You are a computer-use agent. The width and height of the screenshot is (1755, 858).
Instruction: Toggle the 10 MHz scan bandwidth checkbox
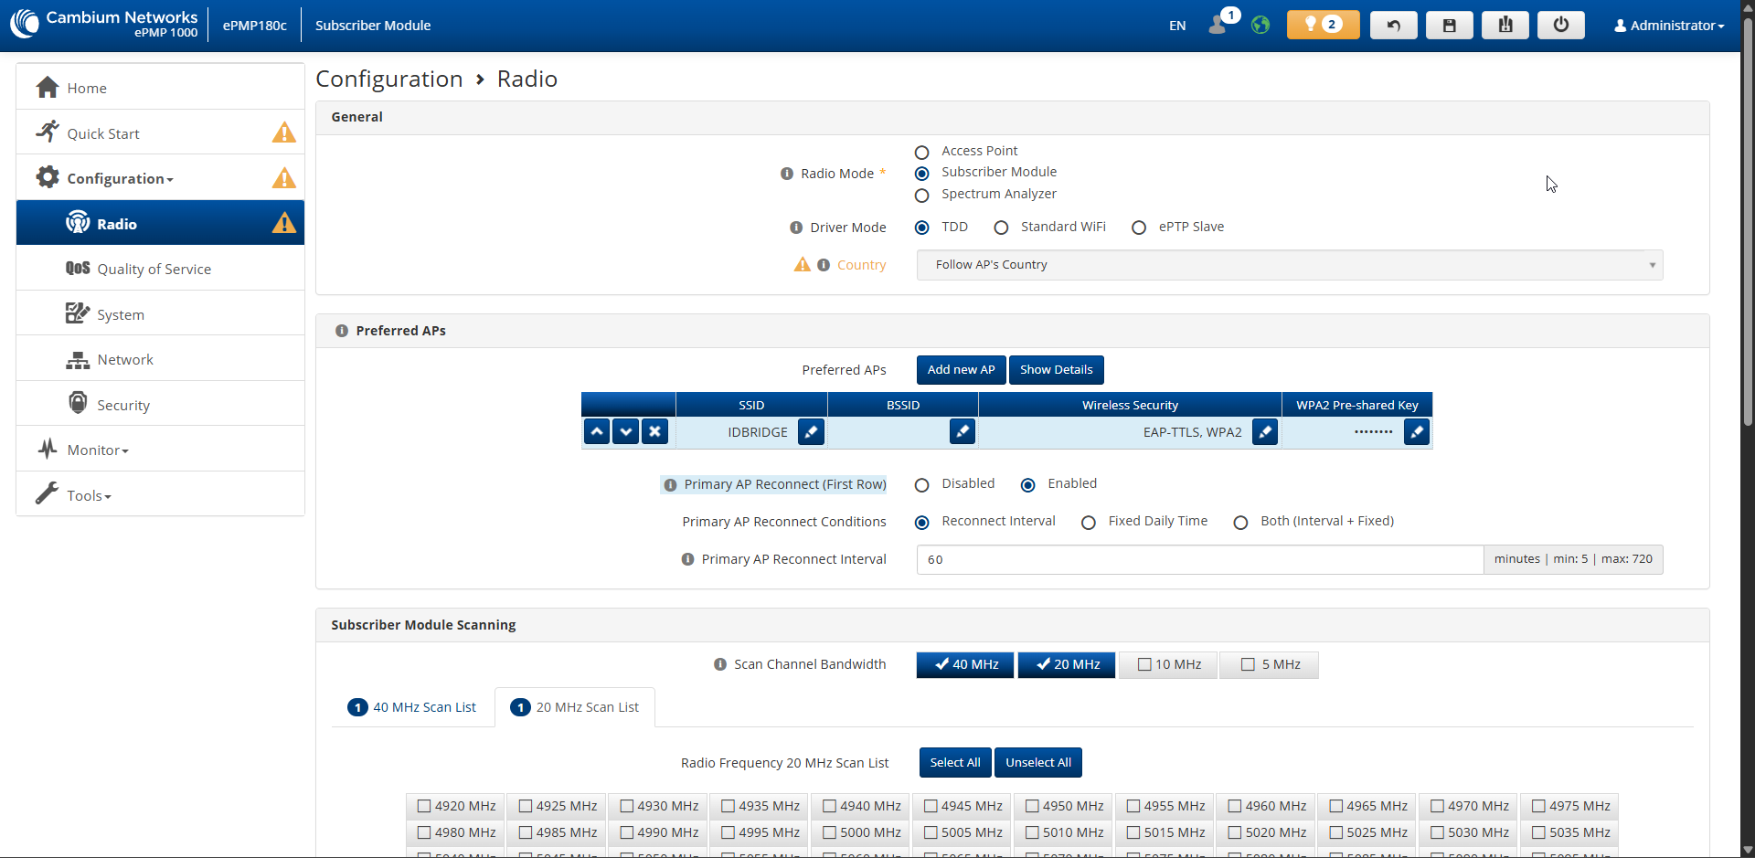click(1168, 664)
